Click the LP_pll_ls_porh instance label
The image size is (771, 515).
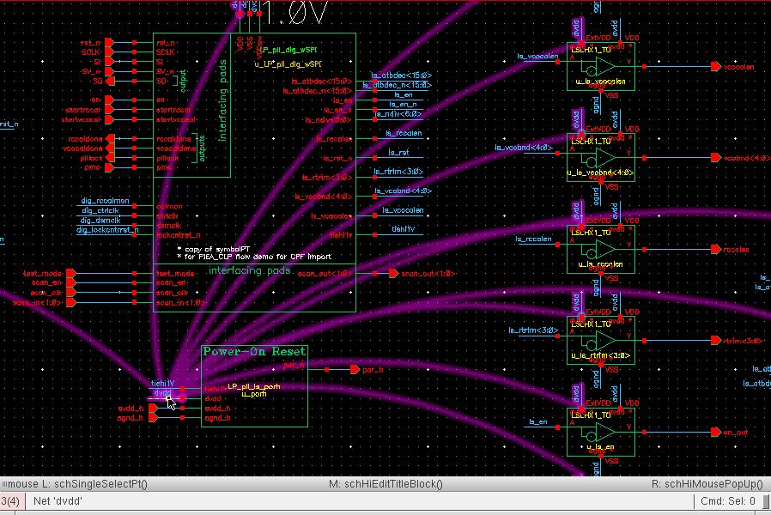254,387
